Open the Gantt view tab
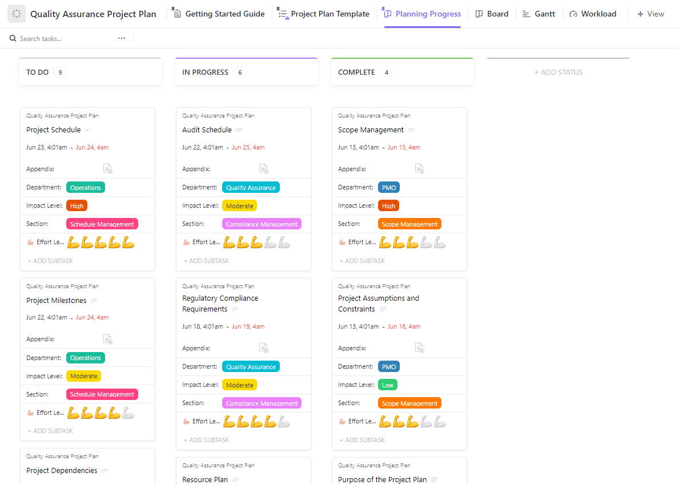 click(x=539, y=14)
